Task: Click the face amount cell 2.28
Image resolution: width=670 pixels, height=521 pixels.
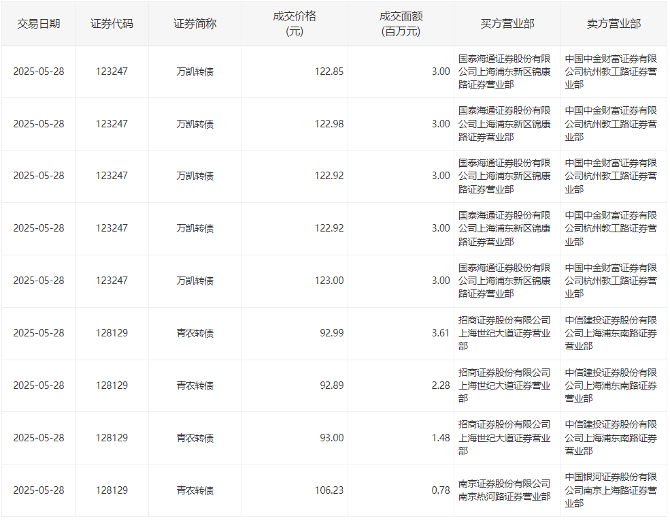Action: tap(440, 385)
